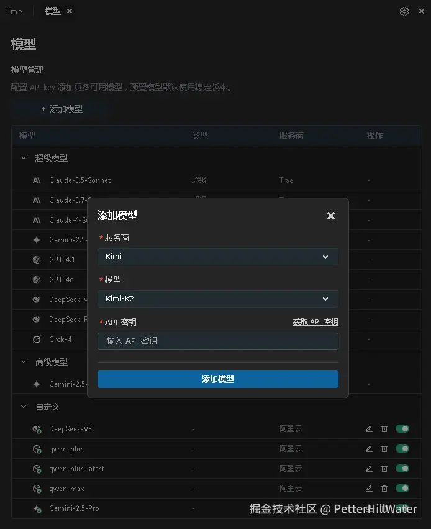
Task: Edit the custom DeepSeek-V3 model
Action: 370,429
